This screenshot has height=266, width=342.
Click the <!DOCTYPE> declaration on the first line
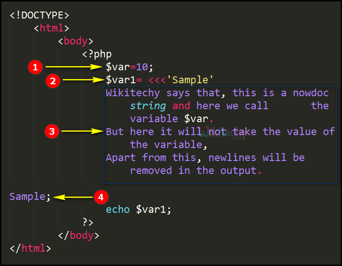click(x=39, y=15)
